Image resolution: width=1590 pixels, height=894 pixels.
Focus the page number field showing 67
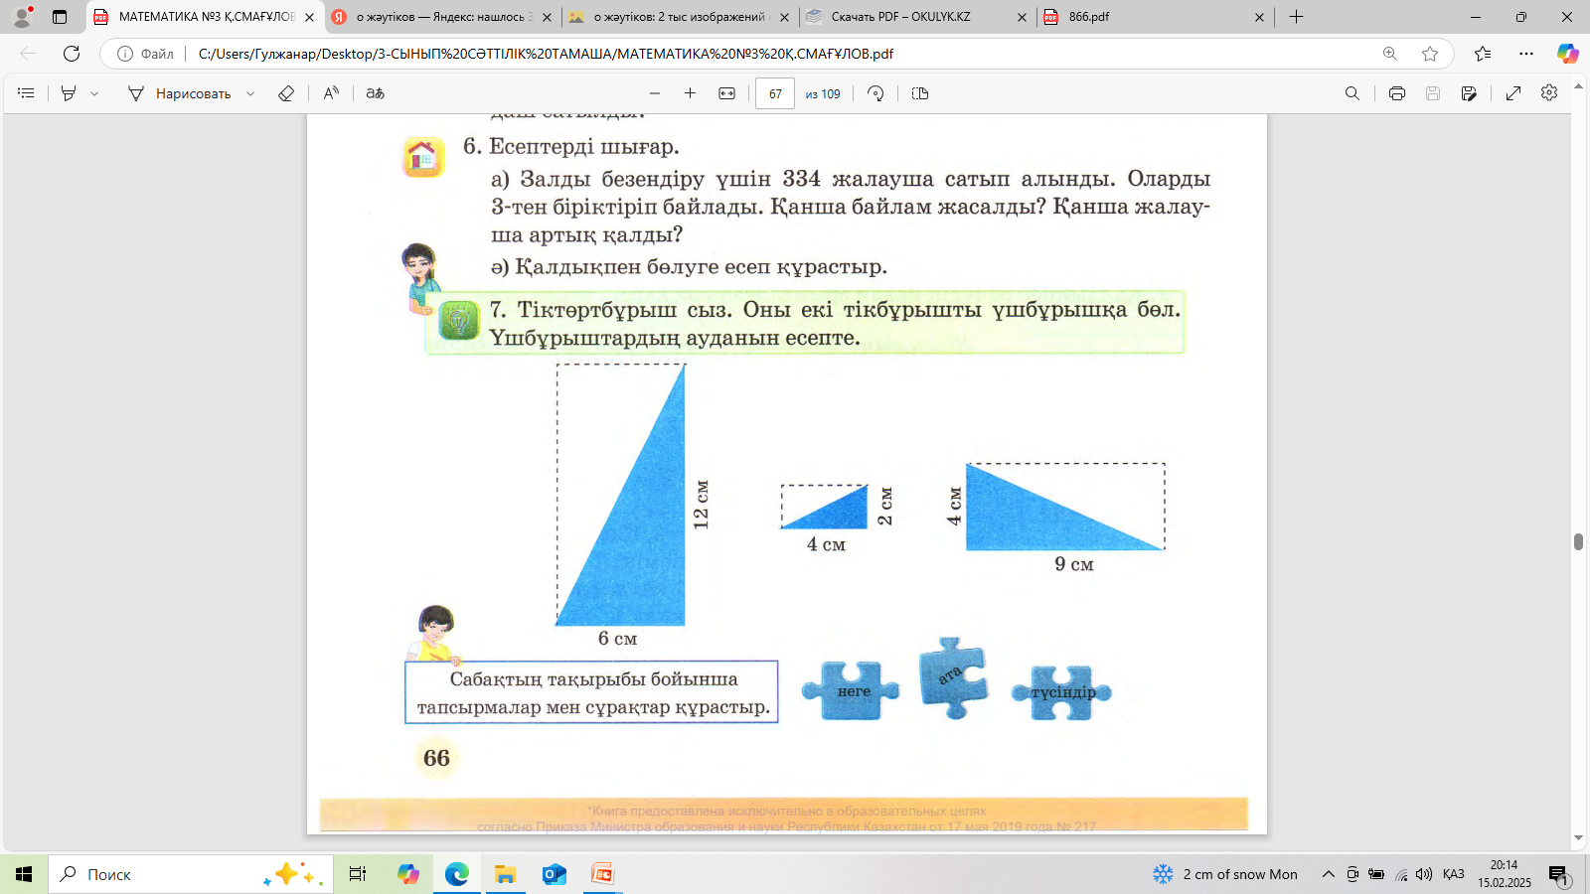775,93
